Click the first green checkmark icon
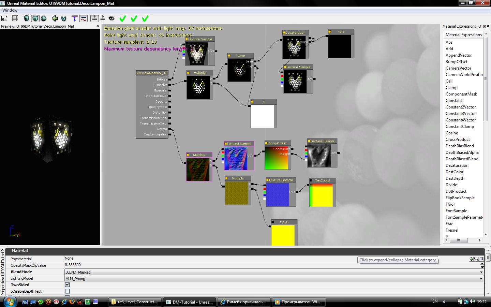491x307 pixels. pyautogui.click(x=123, y=18)
